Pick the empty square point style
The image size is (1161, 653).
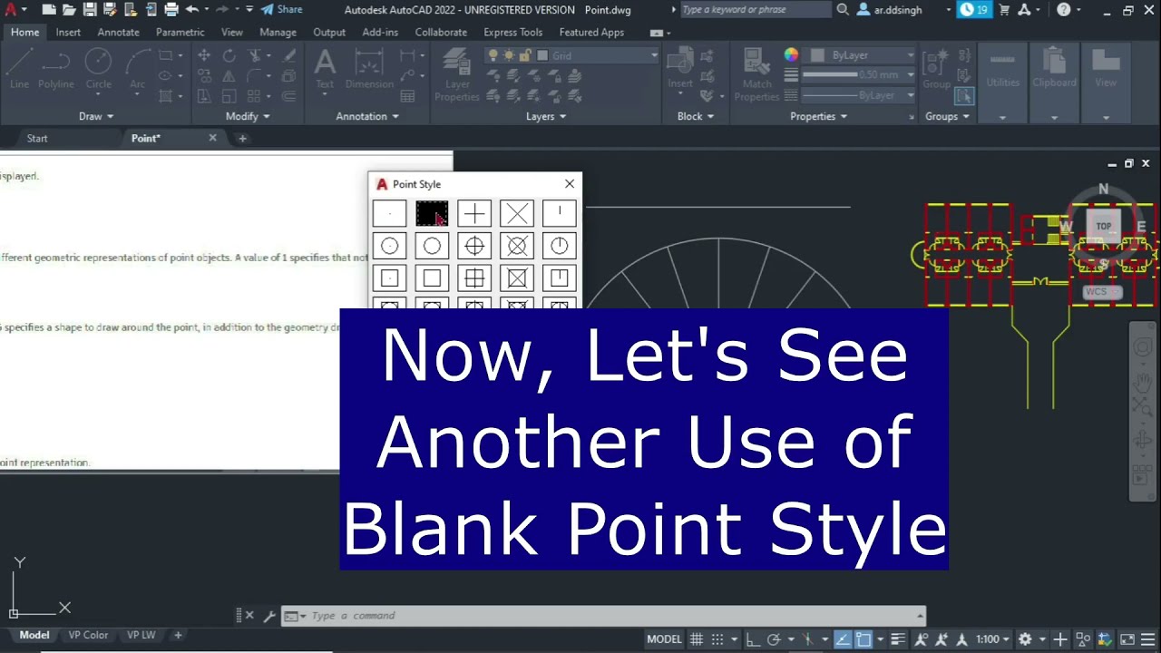pyautogui.click(x=432, y=278)
